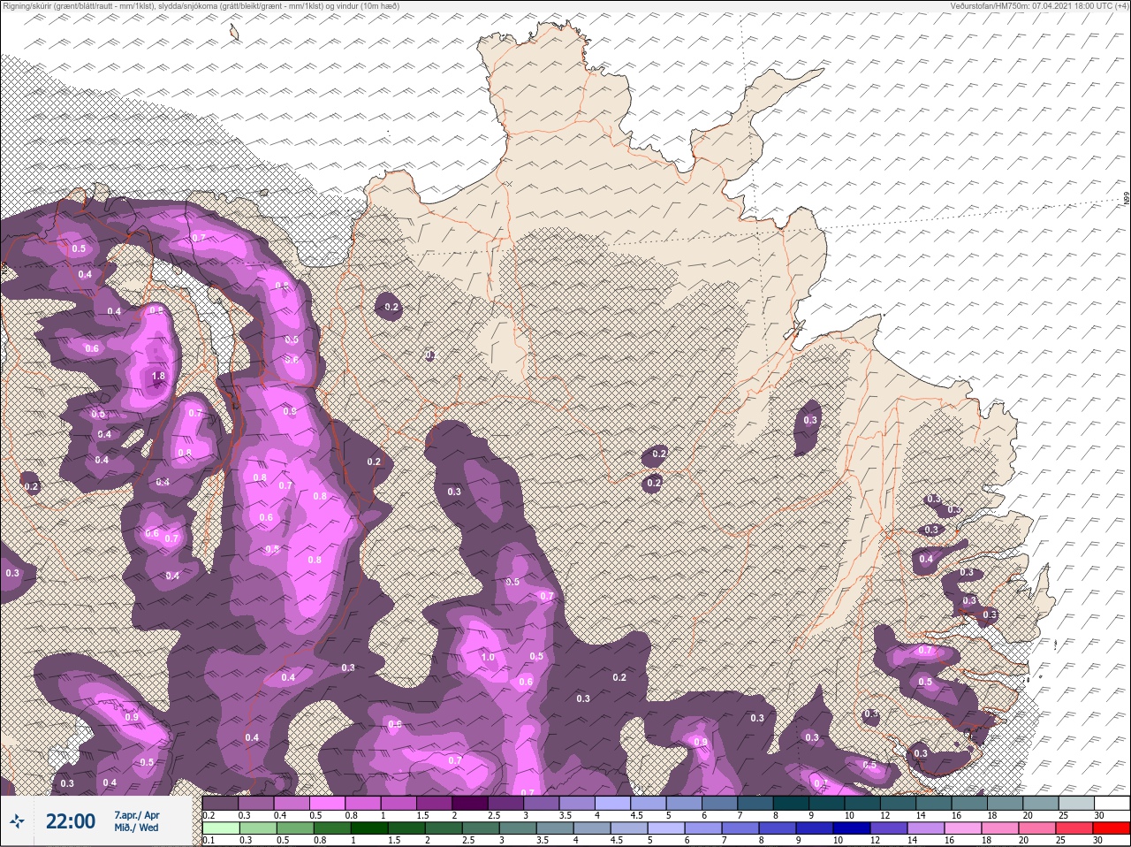
Task: Click the Veðurstofan logo icon beside the time
Action: click(17, 821)
